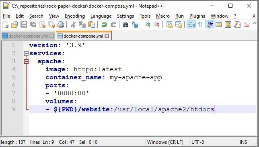Screen dimensions: 259x147
Task: Open Find with the binoculars icon
Action: coord(125,25)
